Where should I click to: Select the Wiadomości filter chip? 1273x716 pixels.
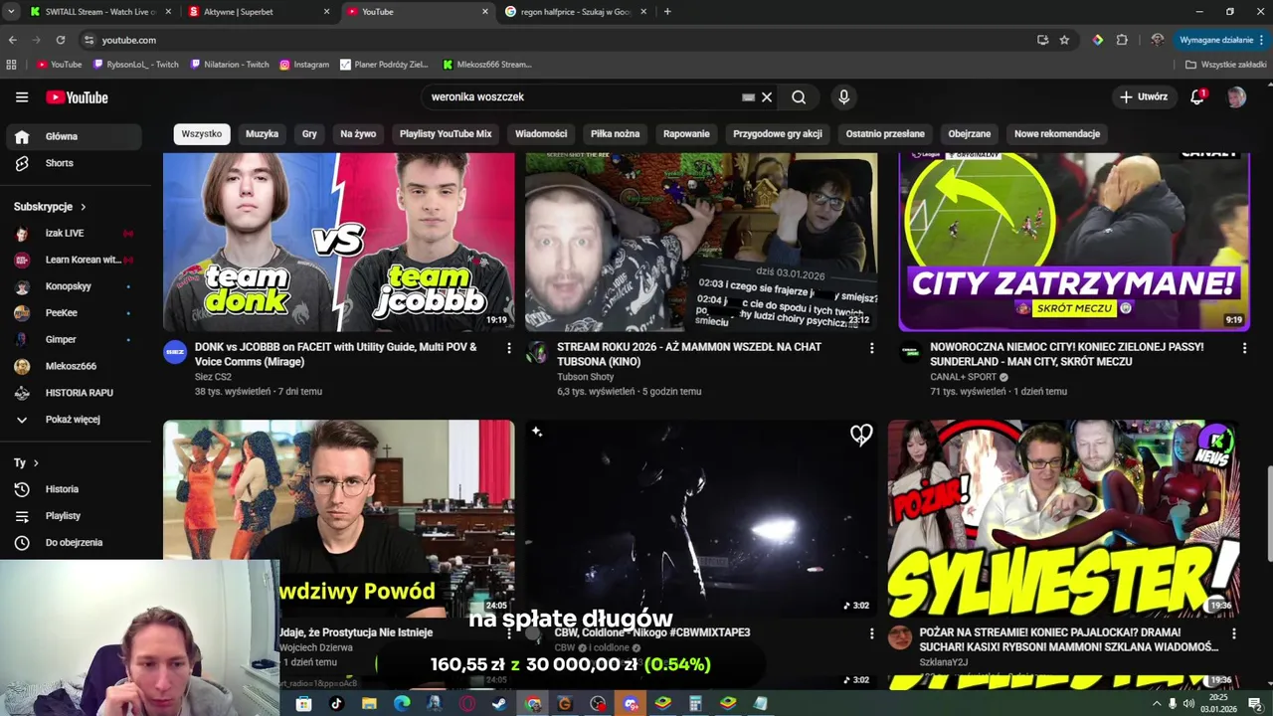tap(541, 133)
